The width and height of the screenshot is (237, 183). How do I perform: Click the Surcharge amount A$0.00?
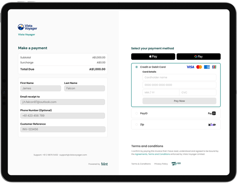pos(101,62)
